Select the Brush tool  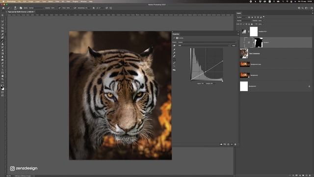(2, 41)
